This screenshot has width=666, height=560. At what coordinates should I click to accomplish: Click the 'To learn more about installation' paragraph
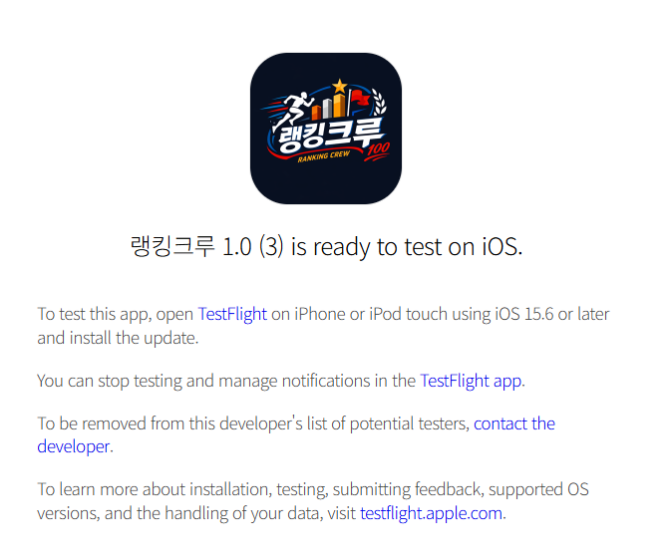(x=313, y=501)
